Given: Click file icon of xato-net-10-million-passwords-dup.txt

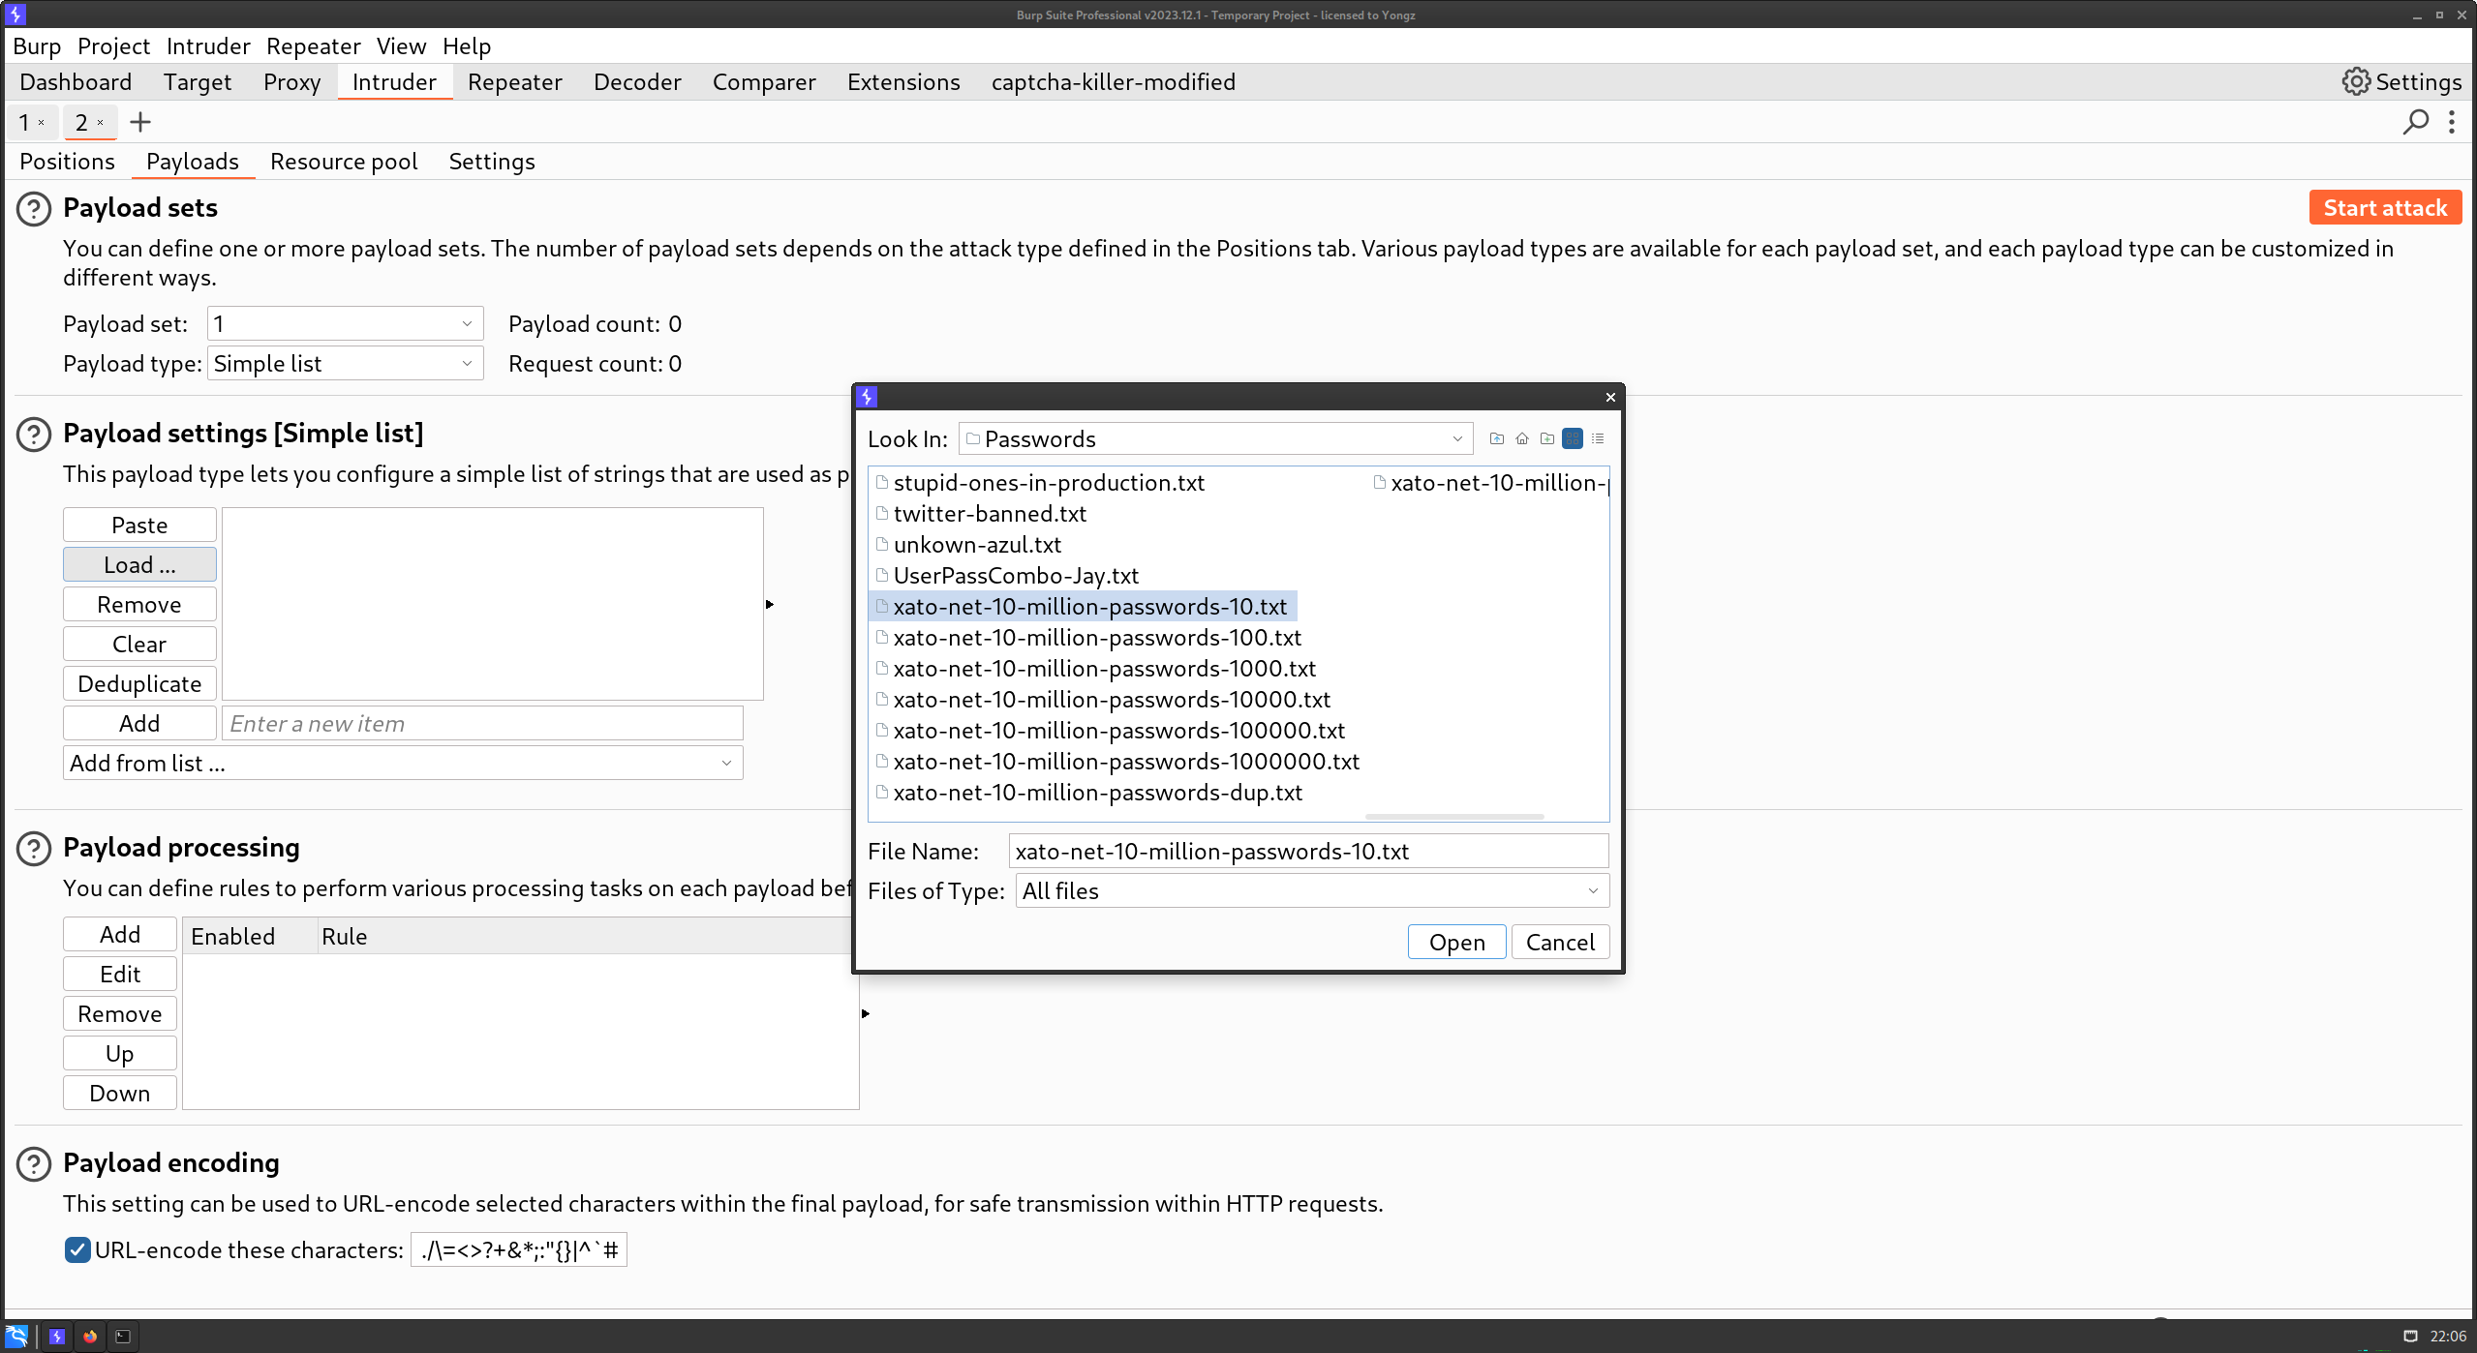Looking at the screenshot, I should pos(882,792).
